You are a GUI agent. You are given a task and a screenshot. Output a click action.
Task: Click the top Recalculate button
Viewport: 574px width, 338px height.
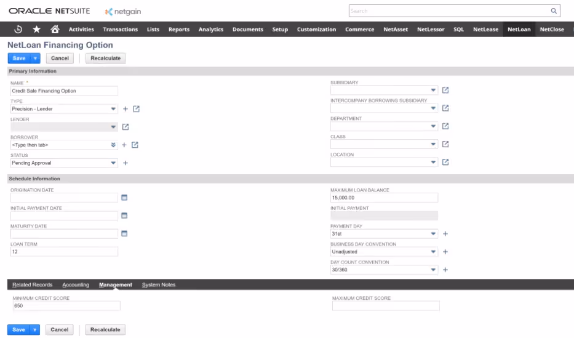(x=105, y=58)
